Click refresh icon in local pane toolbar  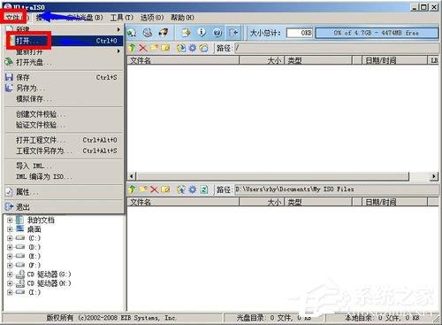pyautogui.click(x=204, y=190)
